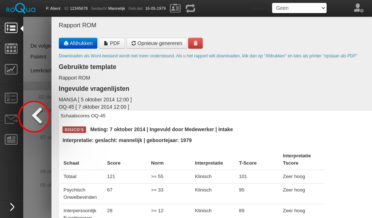Open the patient overview sidebar icon
Screen dimensions: 372x218
11,28
